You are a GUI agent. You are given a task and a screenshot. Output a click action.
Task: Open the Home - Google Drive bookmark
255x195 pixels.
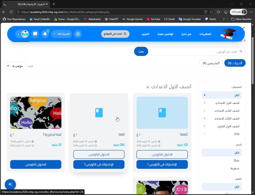(x=67, y=19)
